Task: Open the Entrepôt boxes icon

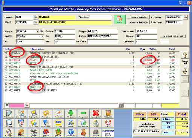Action: (21, 133)
